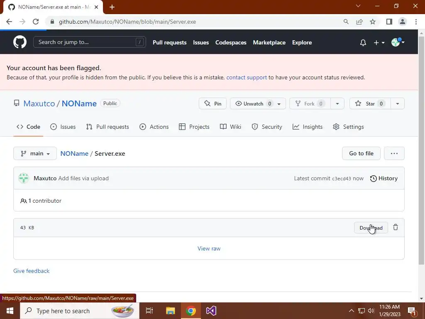Open notifications bell icon

[363, 43]
